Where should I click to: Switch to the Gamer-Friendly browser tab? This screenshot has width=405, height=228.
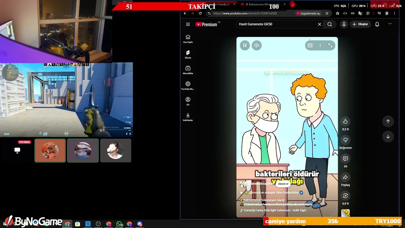click(x=218, y=4)
